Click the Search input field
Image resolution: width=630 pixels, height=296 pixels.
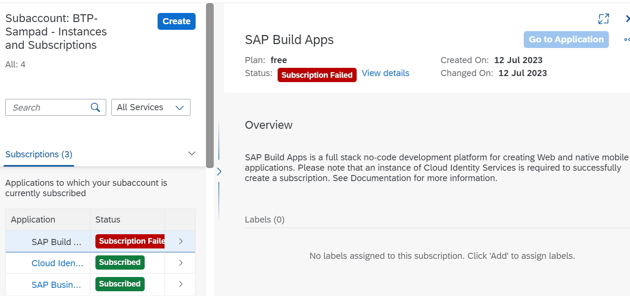(50, 108)
